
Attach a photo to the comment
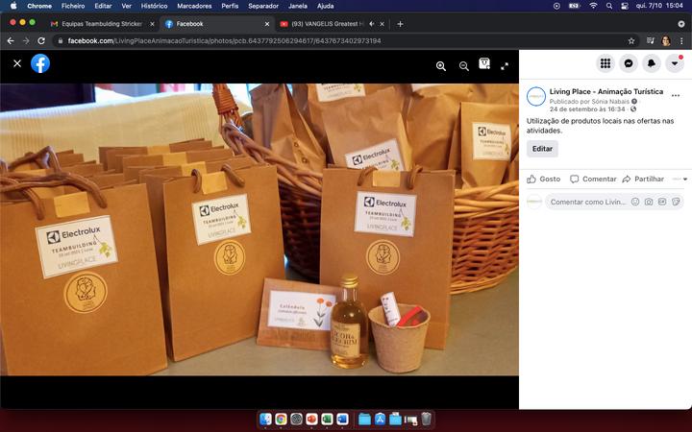649,202
